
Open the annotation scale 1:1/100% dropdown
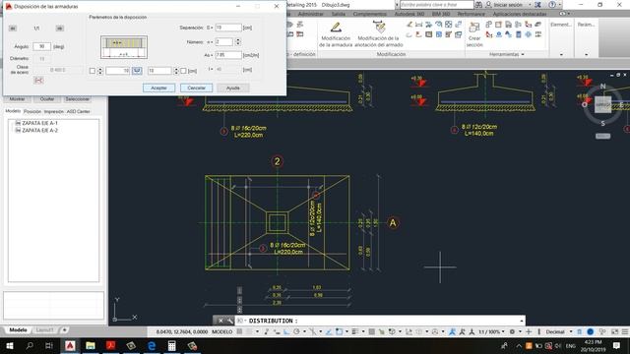tap(490, 332)
